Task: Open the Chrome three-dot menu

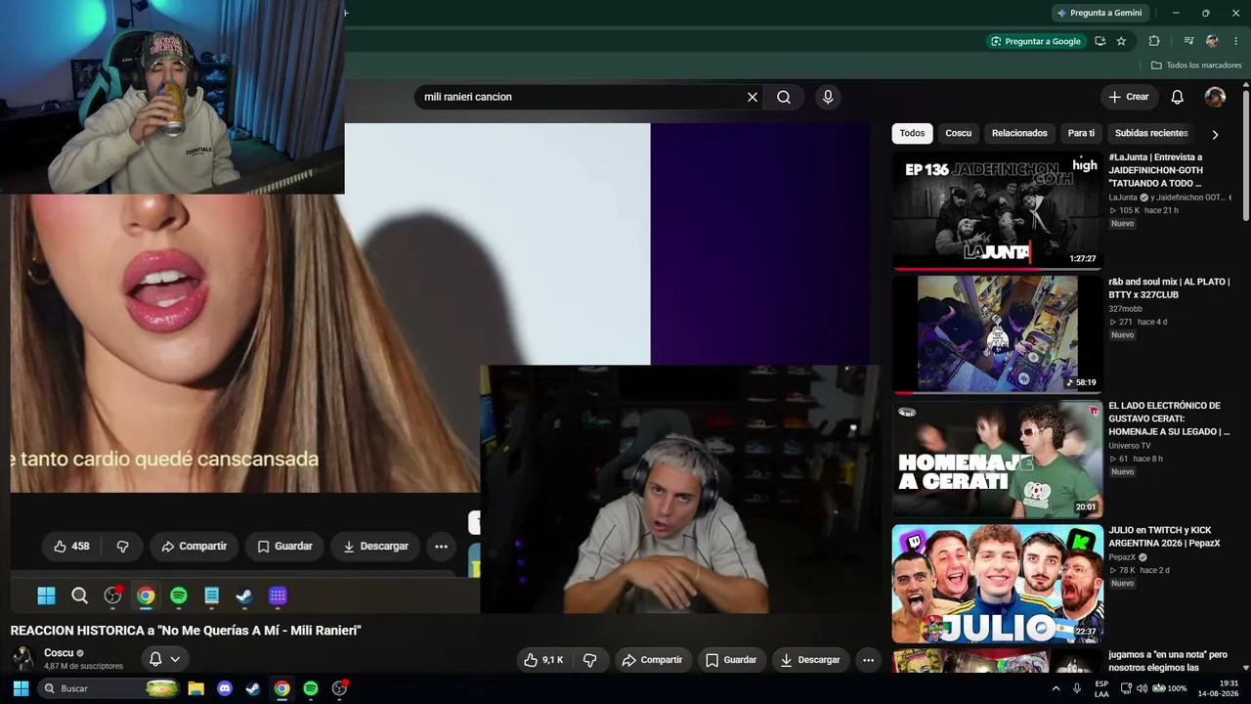Action: (x=1236, y=41)
